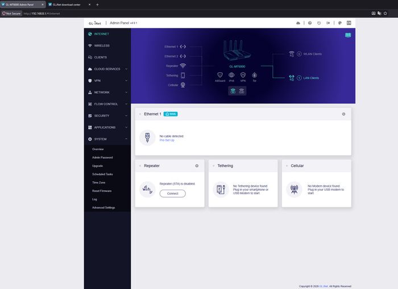Toggle the first highlighted Wi-Fi band button
398x289 pixels.
pos(233,91)
